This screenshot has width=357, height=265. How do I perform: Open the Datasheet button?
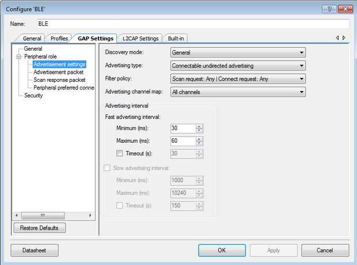[x=35, y=251]
